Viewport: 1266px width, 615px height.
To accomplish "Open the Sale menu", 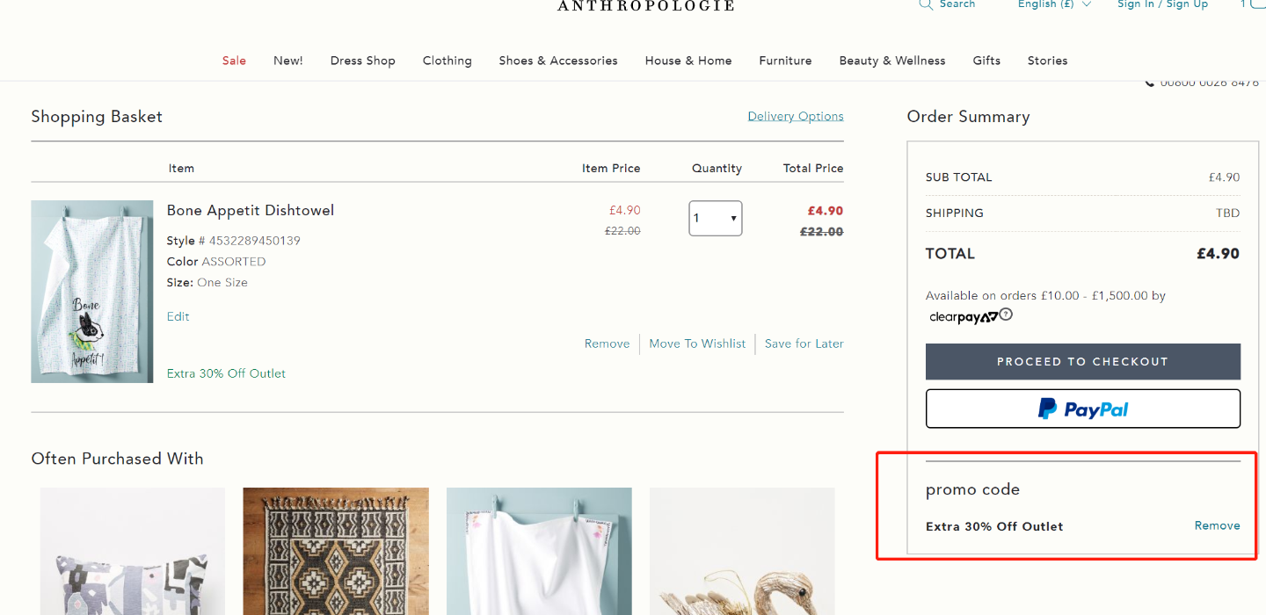I will click(x=234, y=61).
